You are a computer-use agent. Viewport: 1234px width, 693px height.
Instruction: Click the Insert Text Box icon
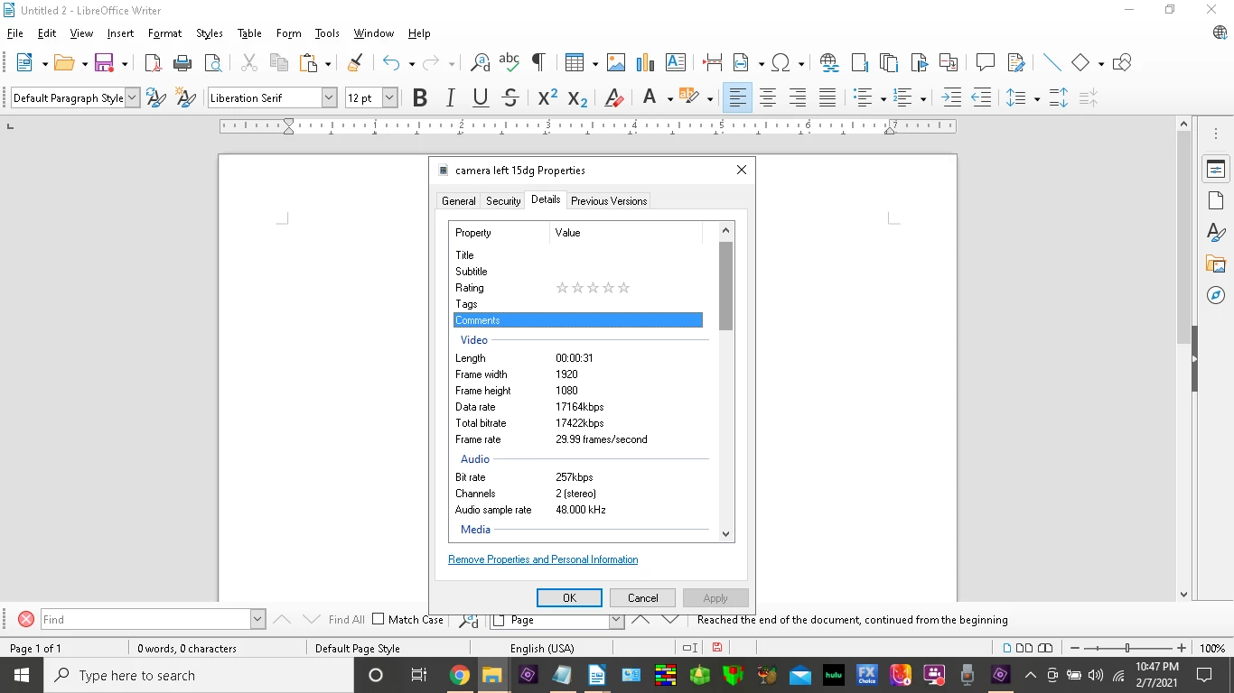coord(675,62)
